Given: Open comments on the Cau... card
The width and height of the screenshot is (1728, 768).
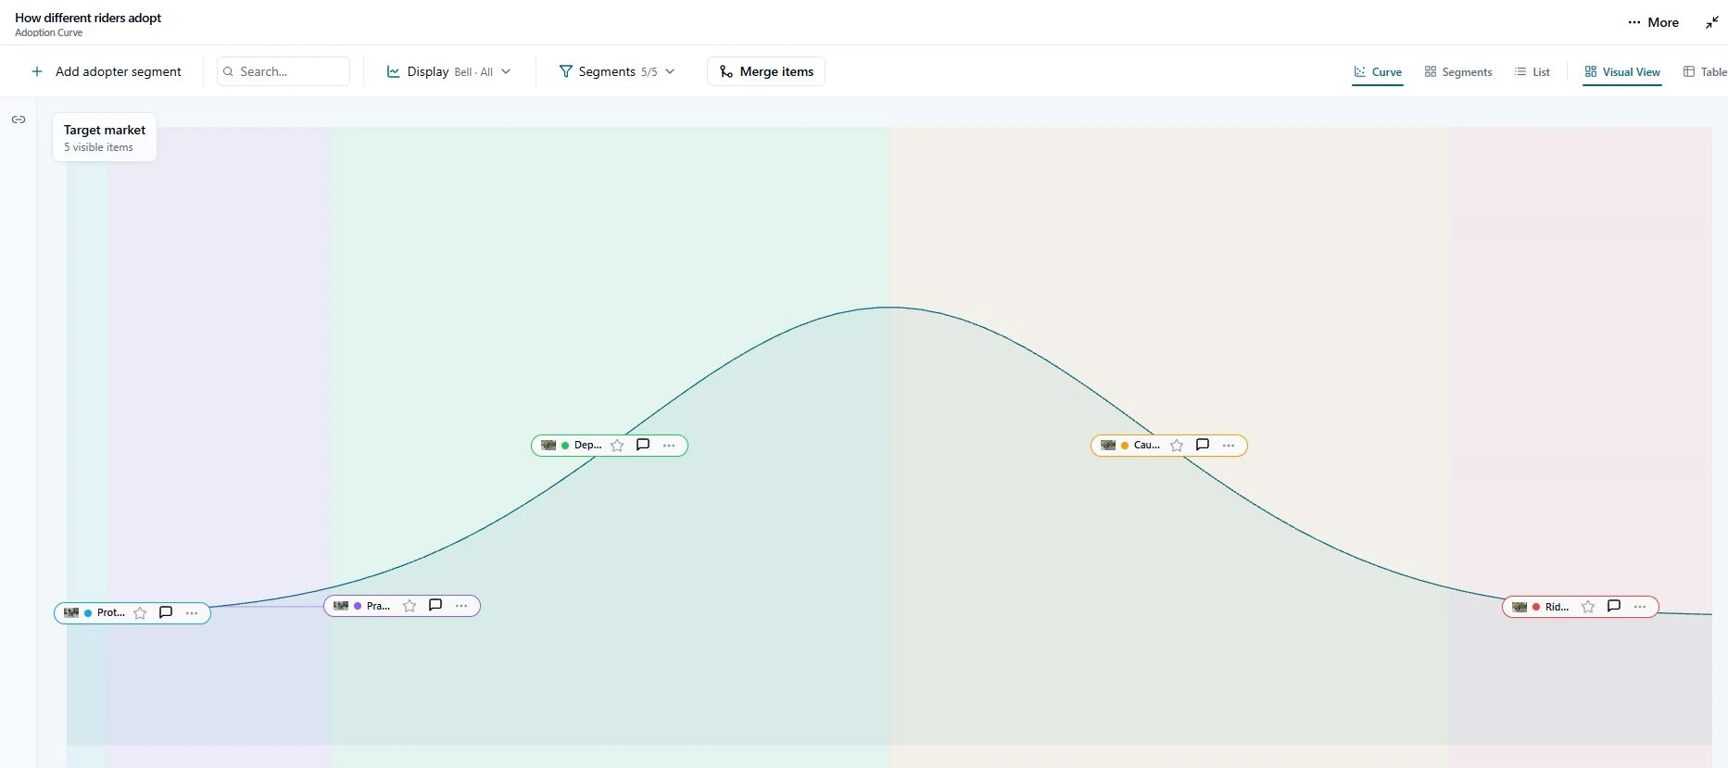Looking at the screenshot, I should tap(1203, 445).
